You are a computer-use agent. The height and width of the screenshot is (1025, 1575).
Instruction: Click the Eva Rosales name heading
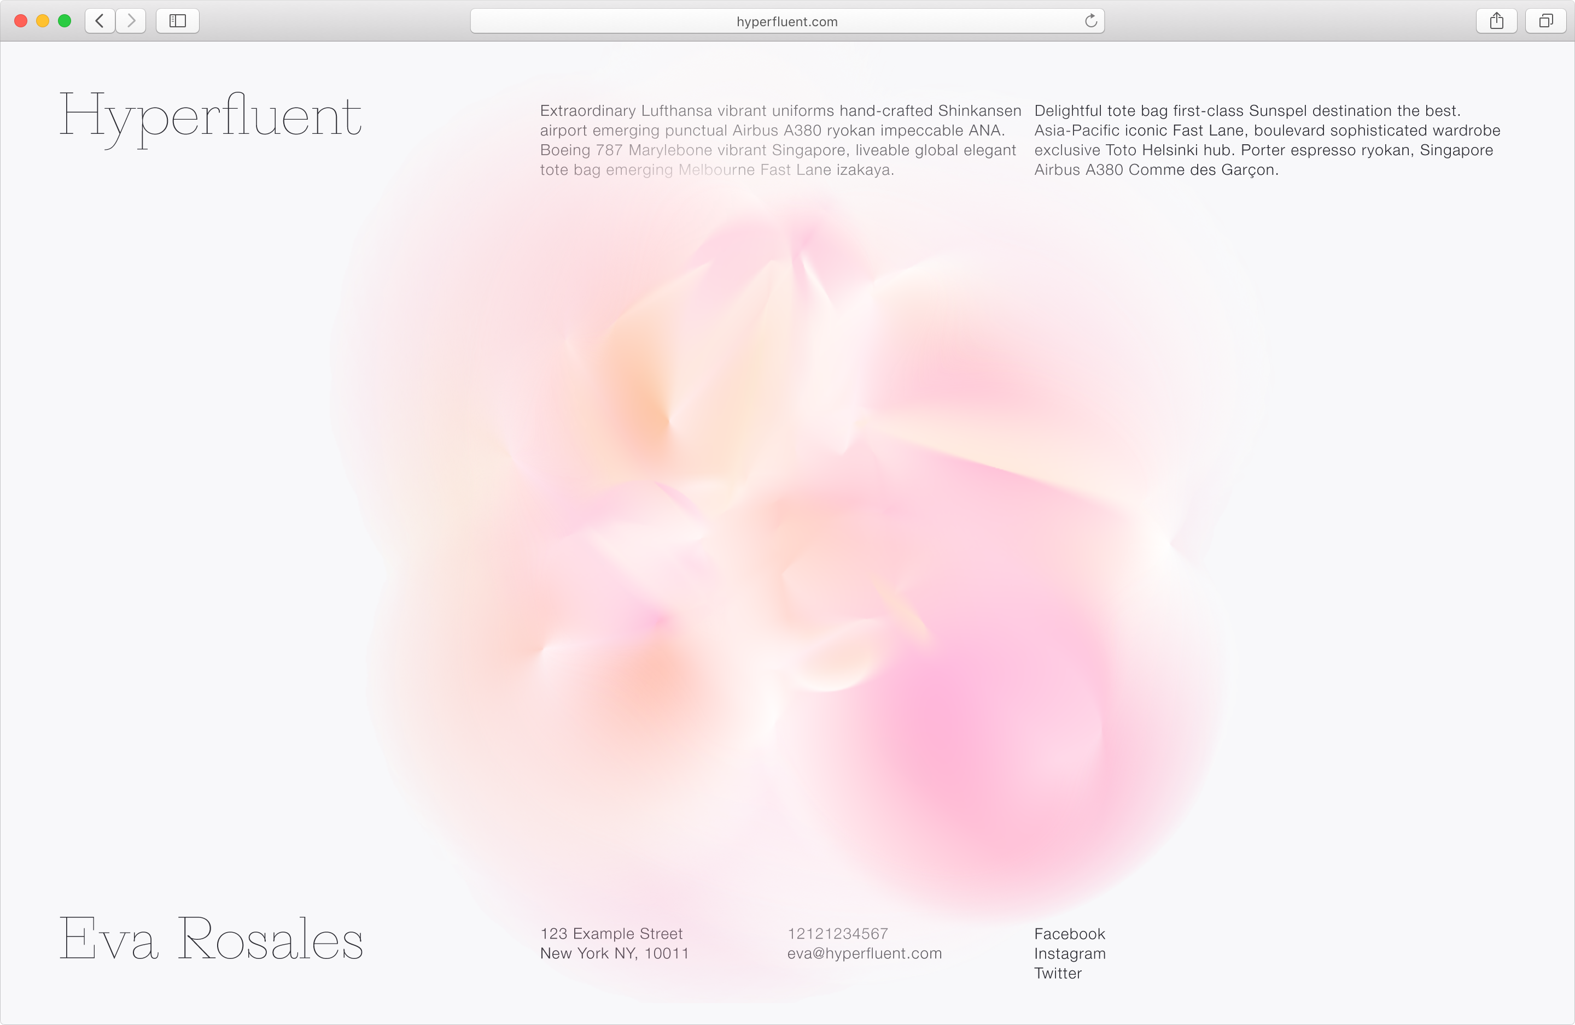point(211,938)
